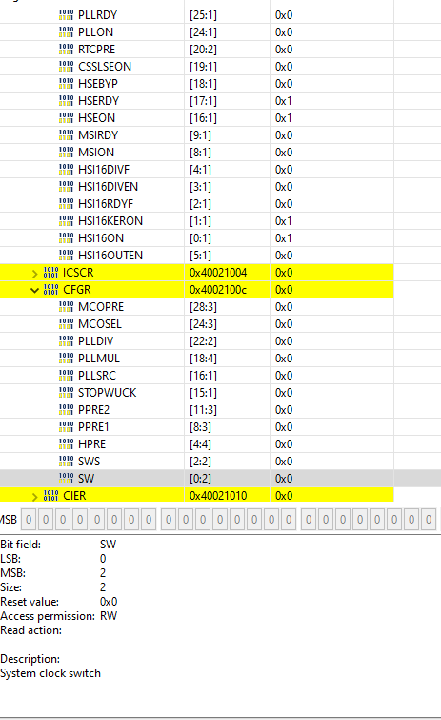Select the highlighted SW bit field name
Image resolution: width=441 pixels, height=720 pixels.
point(86,479)
